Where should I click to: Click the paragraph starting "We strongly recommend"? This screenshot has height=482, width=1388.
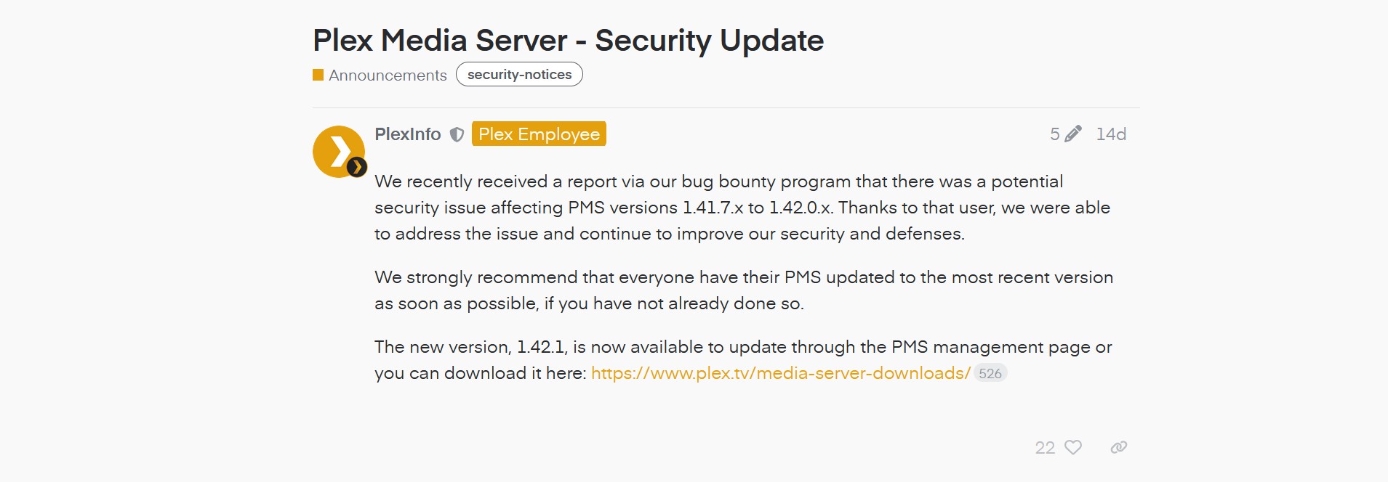pos(743,290)
